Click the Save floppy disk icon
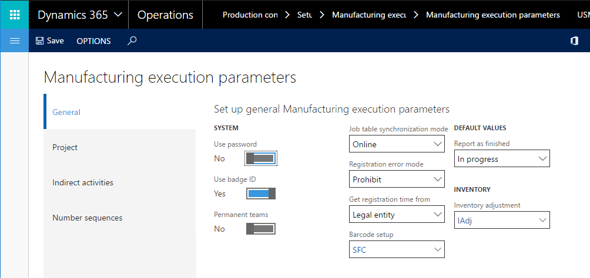The height and width of the screenshot is (278, 590). coord(39,40)
